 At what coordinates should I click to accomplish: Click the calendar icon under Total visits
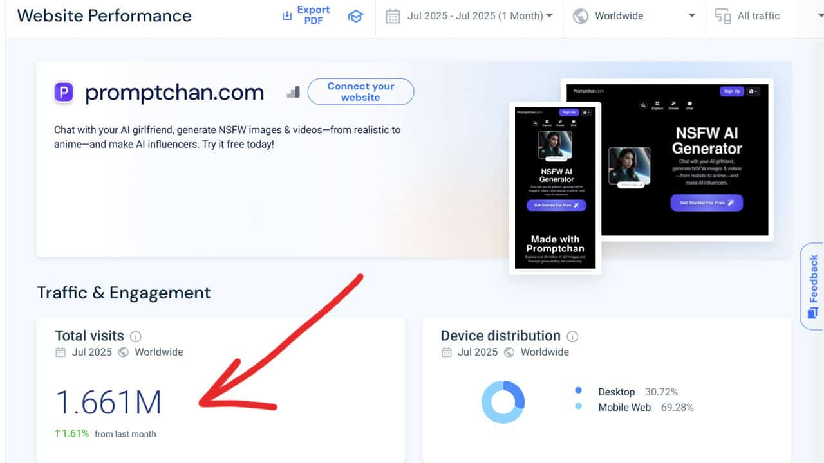tap(61, 352)
